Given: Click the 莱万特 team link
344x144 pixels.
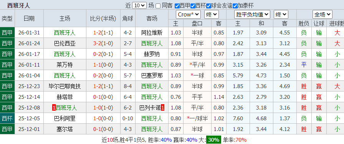Looking at the screenshot, I should click(x=65, y=65).
